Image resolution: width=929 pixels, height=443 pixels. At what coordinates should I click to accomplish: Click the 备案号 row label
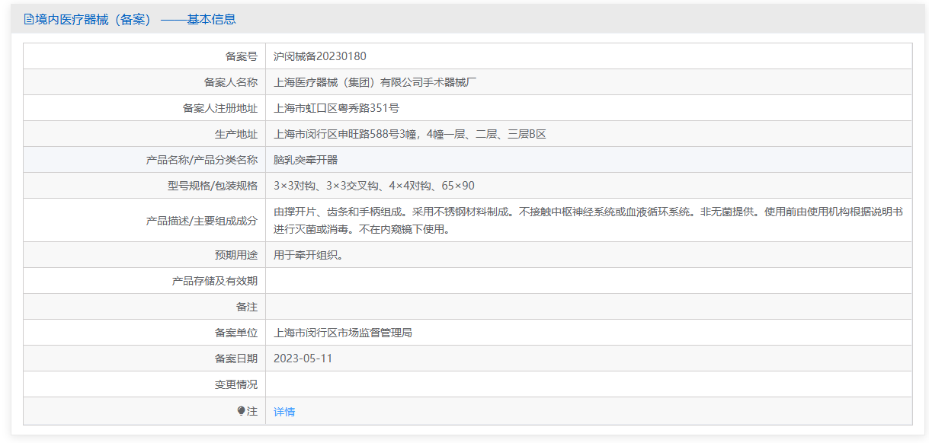point(242,56)
